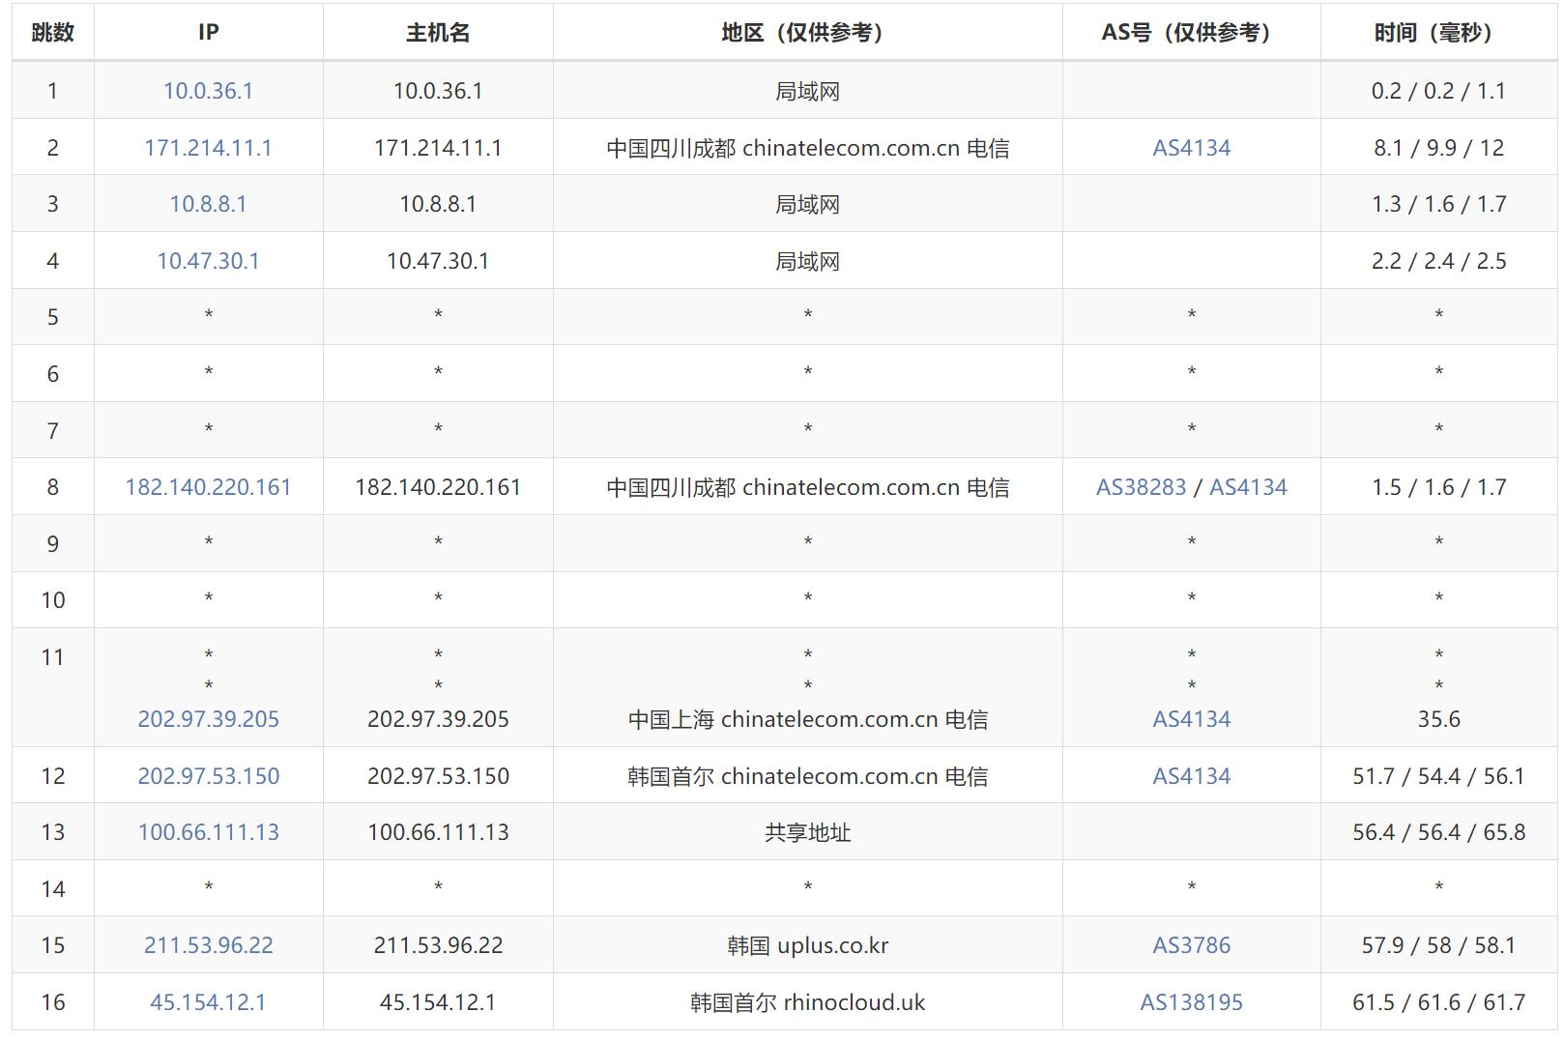1564x1041 pixels.
Task: Open IP link 182.140.220.161
Action: [x=208, y=487]
